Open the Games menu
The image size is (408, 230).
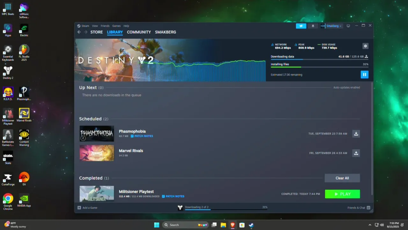(116, 26)
